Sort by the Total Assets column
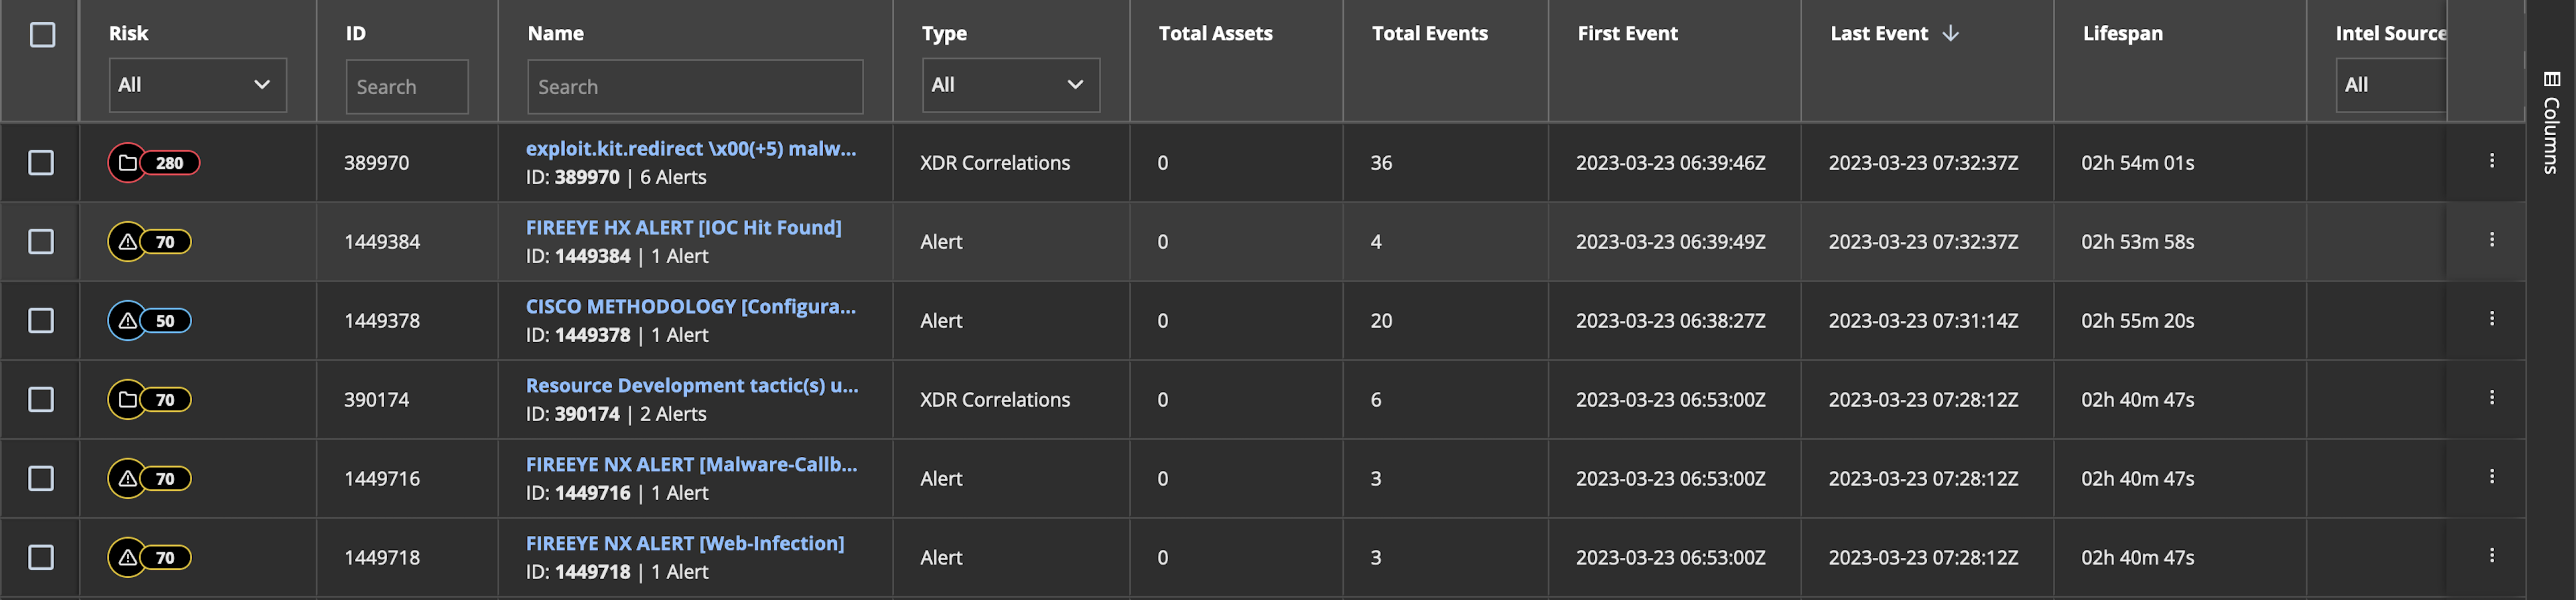Image resolution: width=2576 pixels, height=600 pixels. click(x=1215, y=33)
